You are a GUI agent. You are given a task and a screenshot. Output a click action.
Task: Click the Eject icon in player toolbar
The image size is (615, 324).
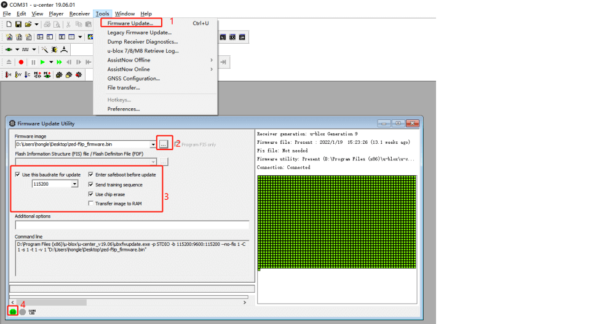pyautogui.click(x=9, y=62)
